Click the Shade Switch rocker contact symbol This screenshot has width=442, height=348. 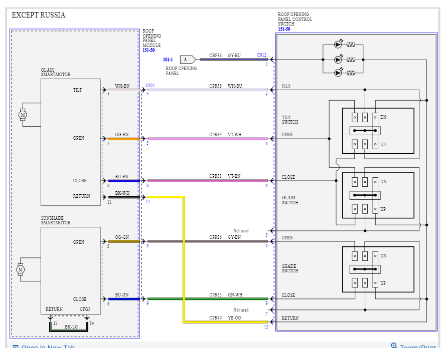pos(365,269)
